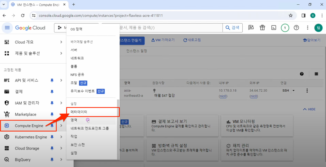Click the site information icon in address bar

click(34, 15)
